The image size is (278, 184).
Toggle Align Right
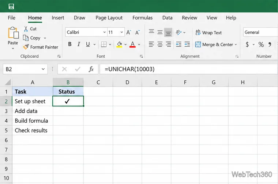click(x=168, y=44)
